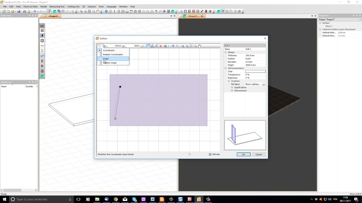Expand the Application property group
This screenshot has height=203, width=362.
(x=232, y=87)
